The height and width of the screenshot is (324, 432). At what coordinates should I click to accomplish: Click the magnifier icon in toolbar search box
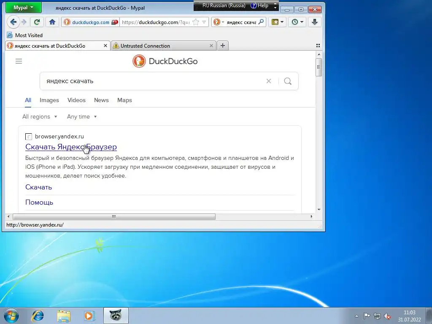(x=261, y=22)
